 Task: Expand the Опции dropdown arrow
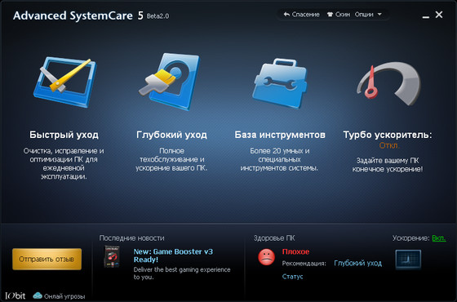click(x=379, y=14)
